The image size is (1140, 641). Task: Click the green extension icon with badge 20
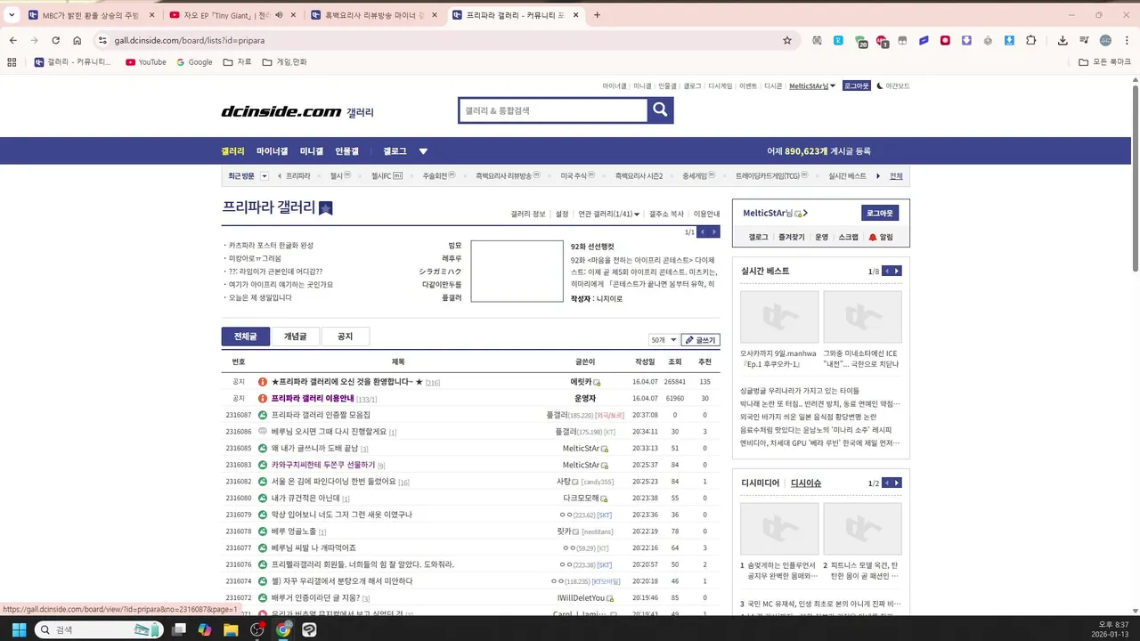[860, 41]
